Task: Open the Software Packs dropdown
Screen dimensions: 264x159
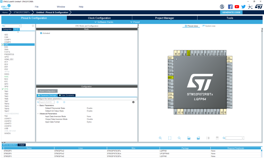Action: [x=104, y=22]
